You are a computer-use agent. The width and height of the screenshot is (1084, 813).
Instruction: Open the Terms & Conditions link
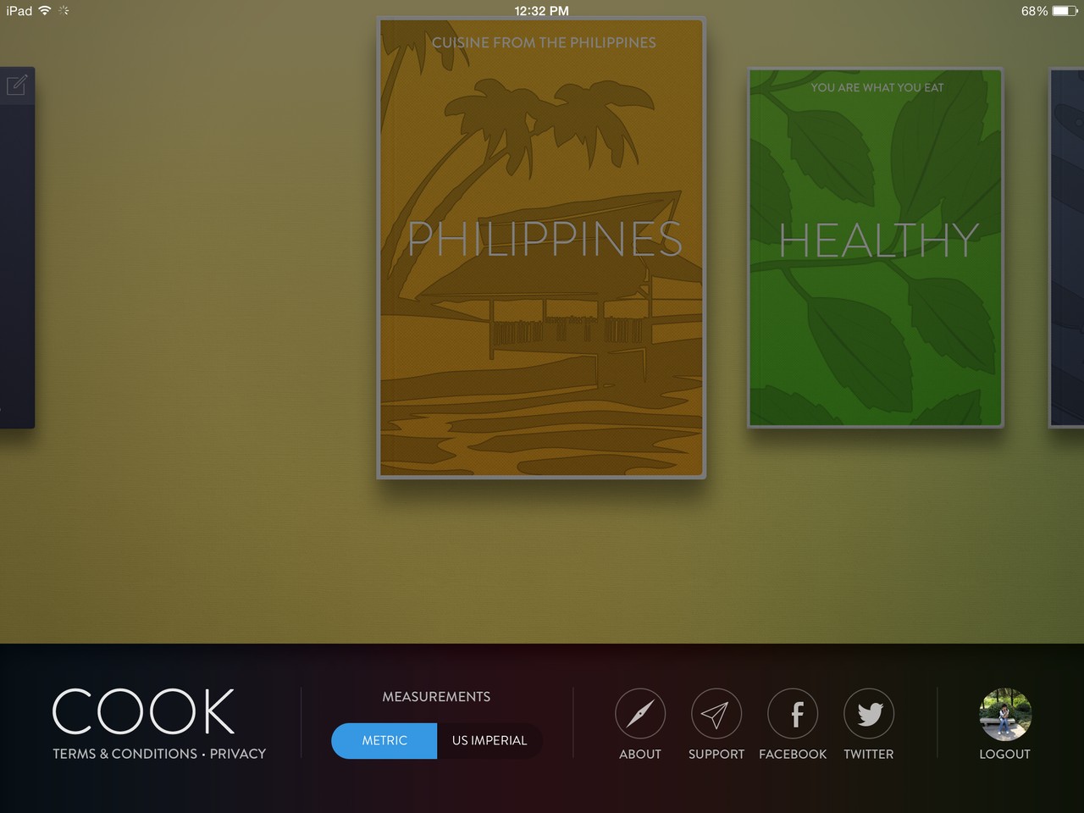pos(124,754)
